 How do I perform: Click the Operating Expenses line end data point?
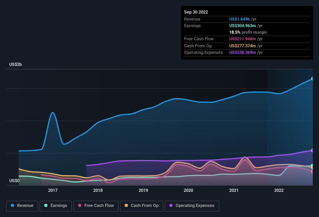(312, 150)
